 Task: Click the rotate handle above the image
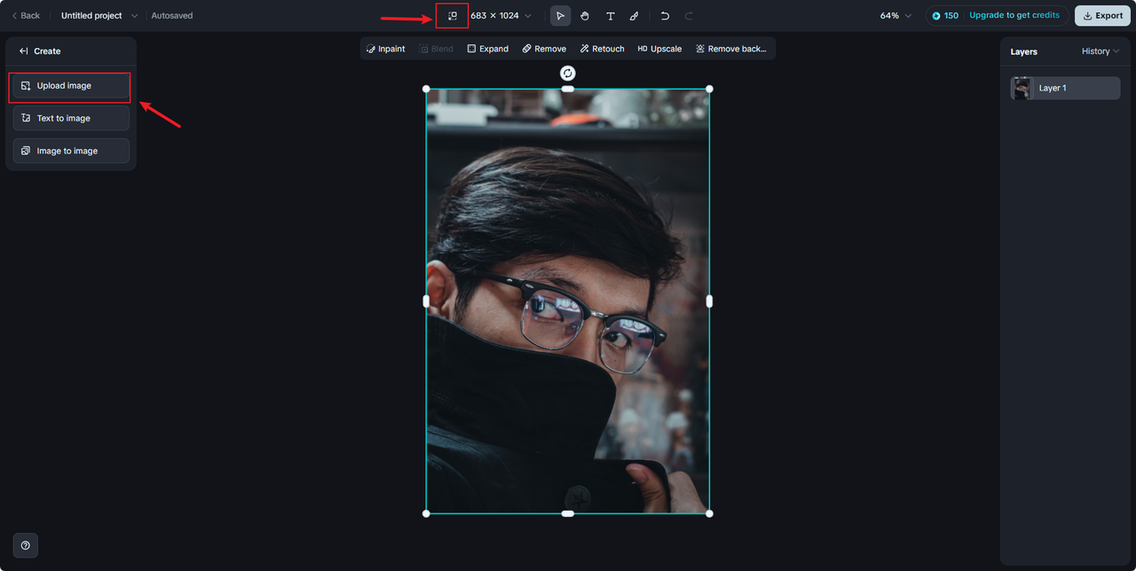(568, 73)
